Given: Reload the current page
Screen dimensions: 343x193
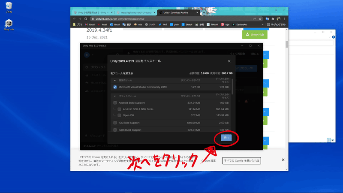Looking at the screenshot, I should (86, 19).
